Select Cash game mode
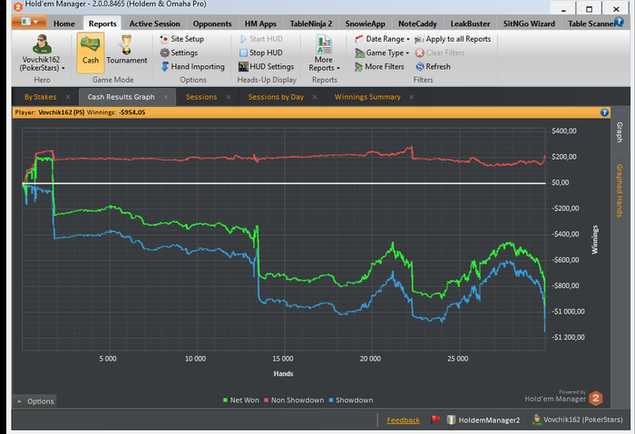Viewport: 635px width, 434px height. (x=91, y=53)
